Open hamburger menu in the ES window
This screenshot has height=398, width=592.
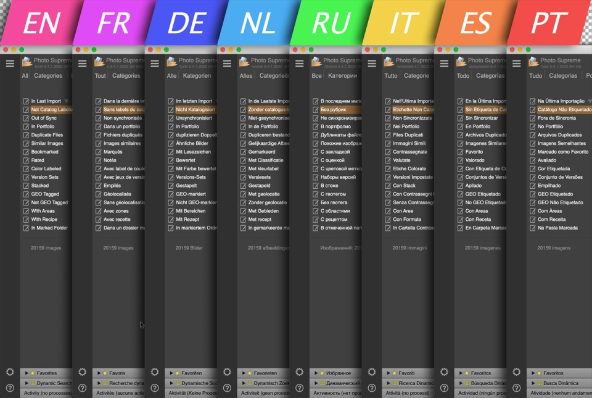click(x=444, y=64)
